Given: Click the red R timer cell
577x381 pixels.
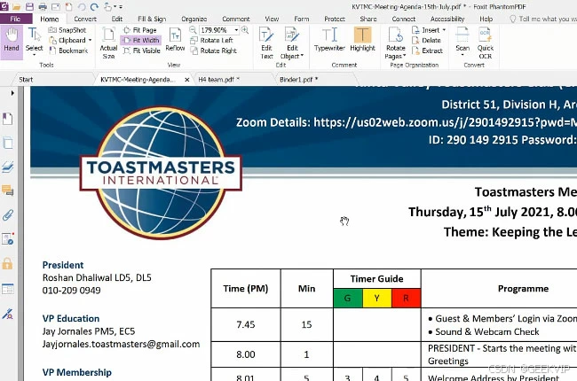Looking at the screenshot, I should (x=406, y=298).
